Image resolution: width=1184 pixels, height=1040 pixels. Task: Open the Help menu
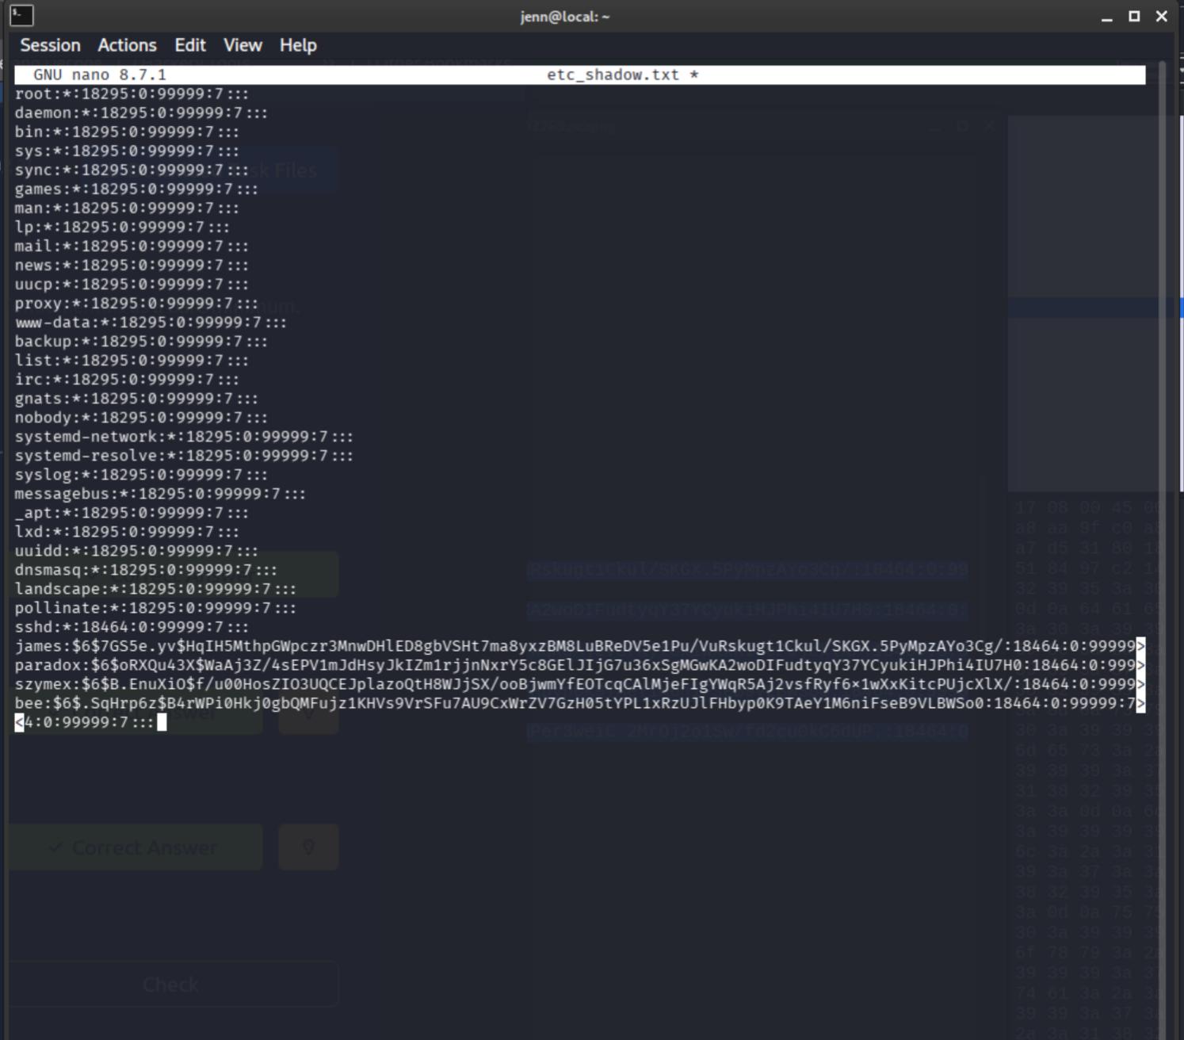[x=298, y=45]
